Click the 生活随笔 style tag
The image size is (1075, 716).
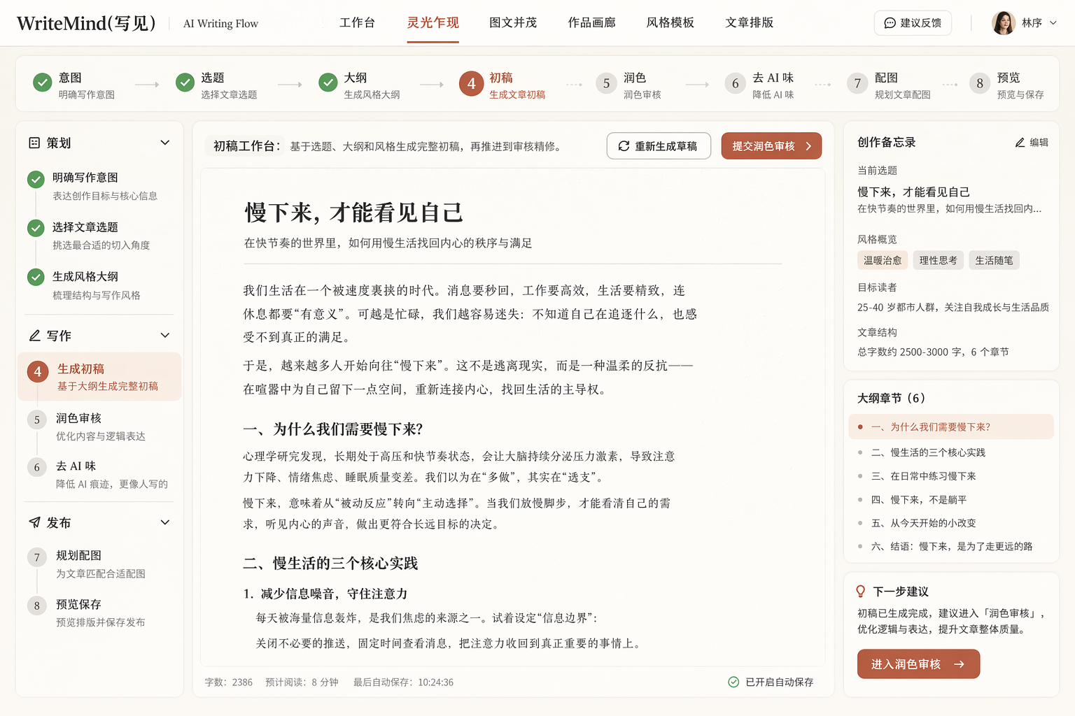(x=995, y=260)
